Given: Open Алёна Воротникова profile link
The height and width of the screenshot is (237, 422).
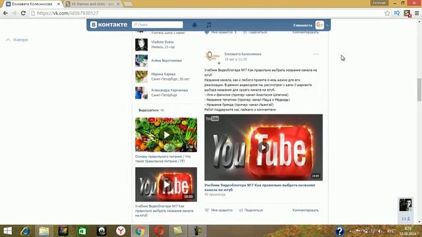Looking at the screenshot, I should [166, 61].
